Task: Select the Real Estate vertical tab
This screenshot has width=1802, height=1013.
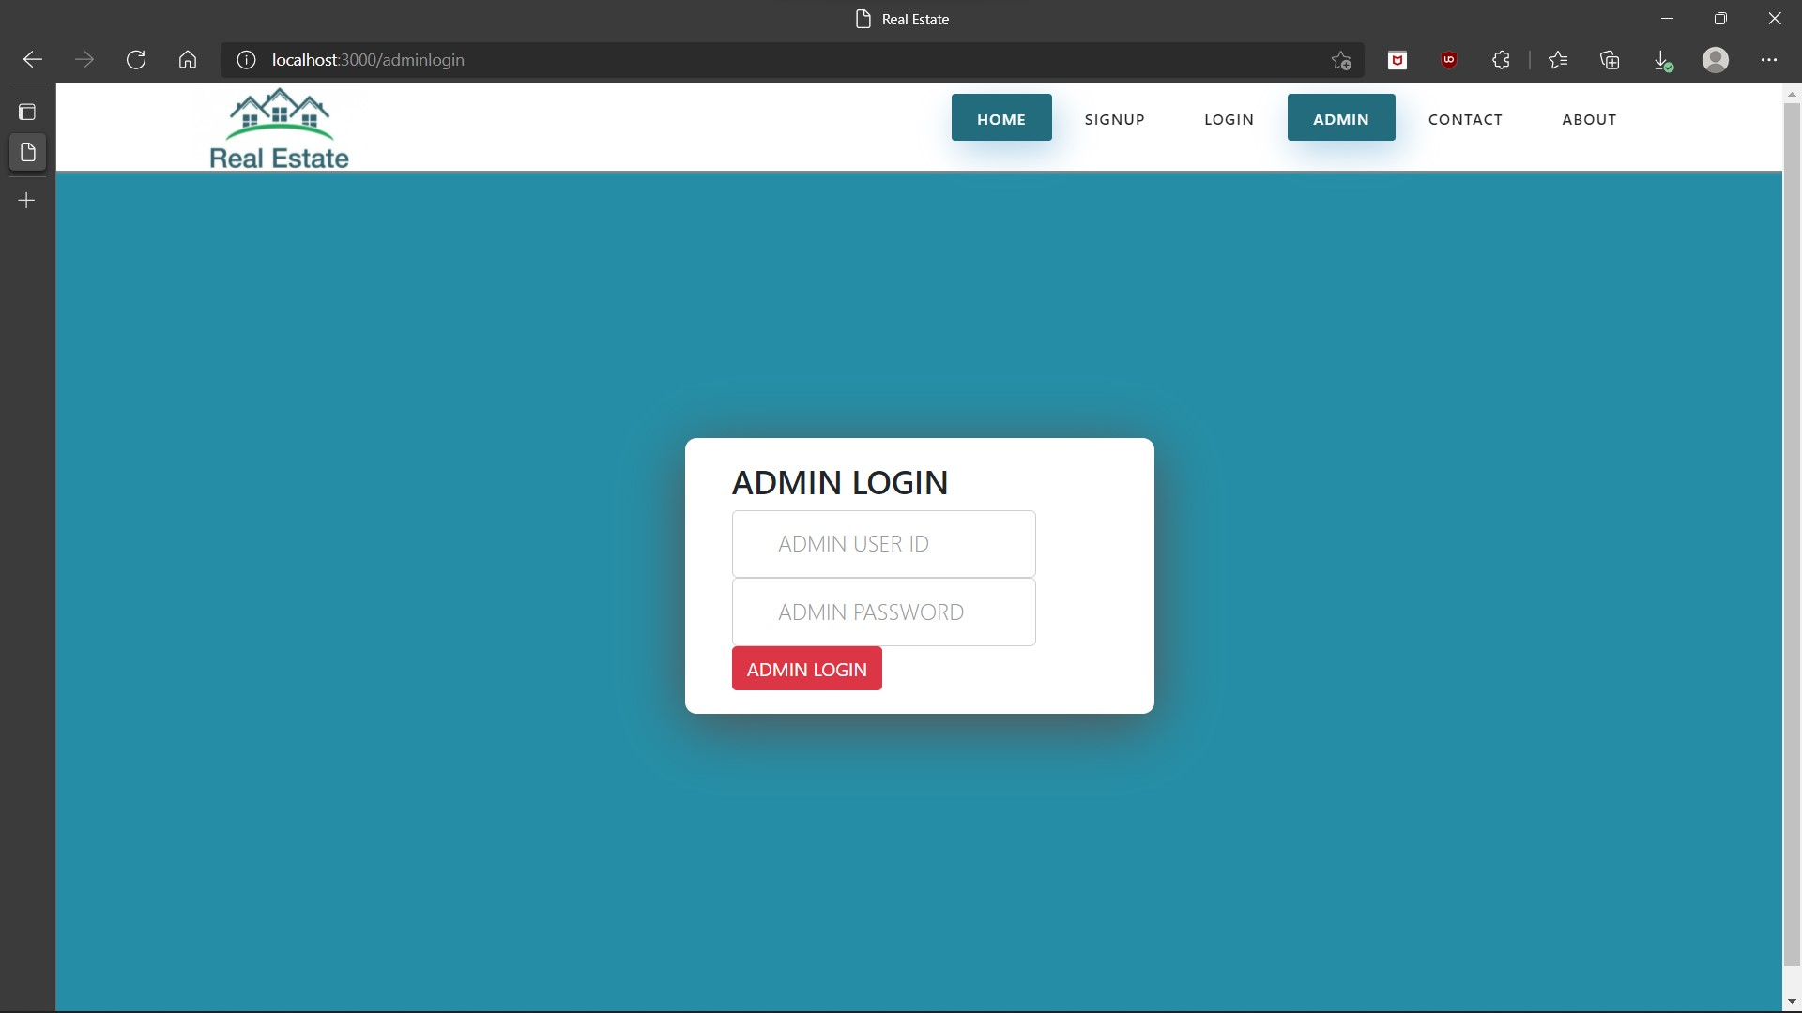Action: coord(27,152)
